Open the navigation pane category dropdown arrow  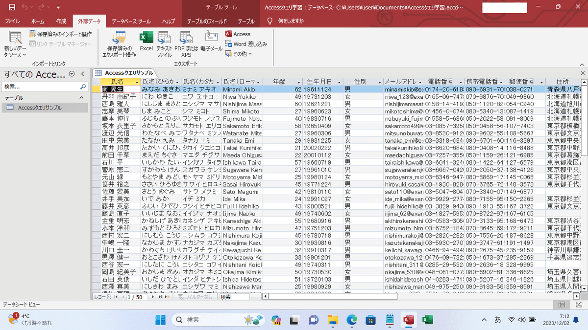pos(72,74)
